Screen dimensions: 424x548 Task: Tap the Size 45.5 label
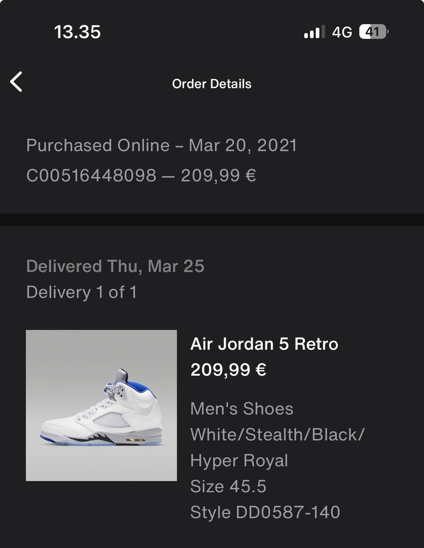(x=228, y=486)
